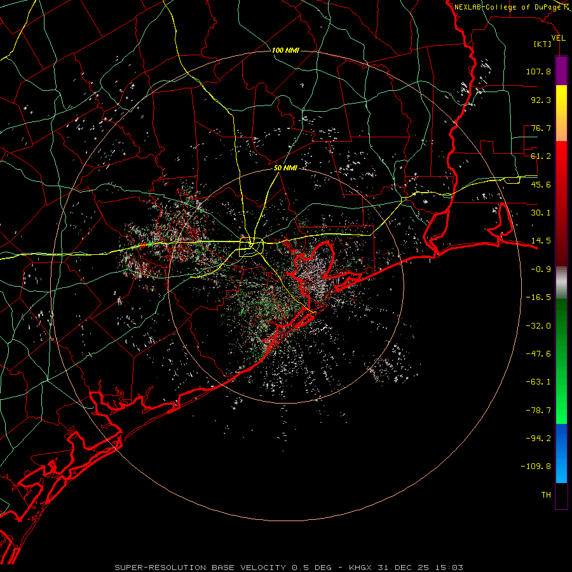Click the -0.9 velocity scale value
This screenshot has width=572, height=572.
coord(541,269)
